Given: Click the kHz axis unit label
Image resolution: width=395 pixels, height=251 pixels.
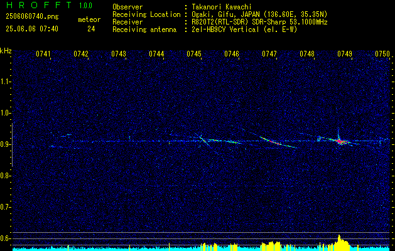Looking at the screenshot, I should tap(6, 51).
